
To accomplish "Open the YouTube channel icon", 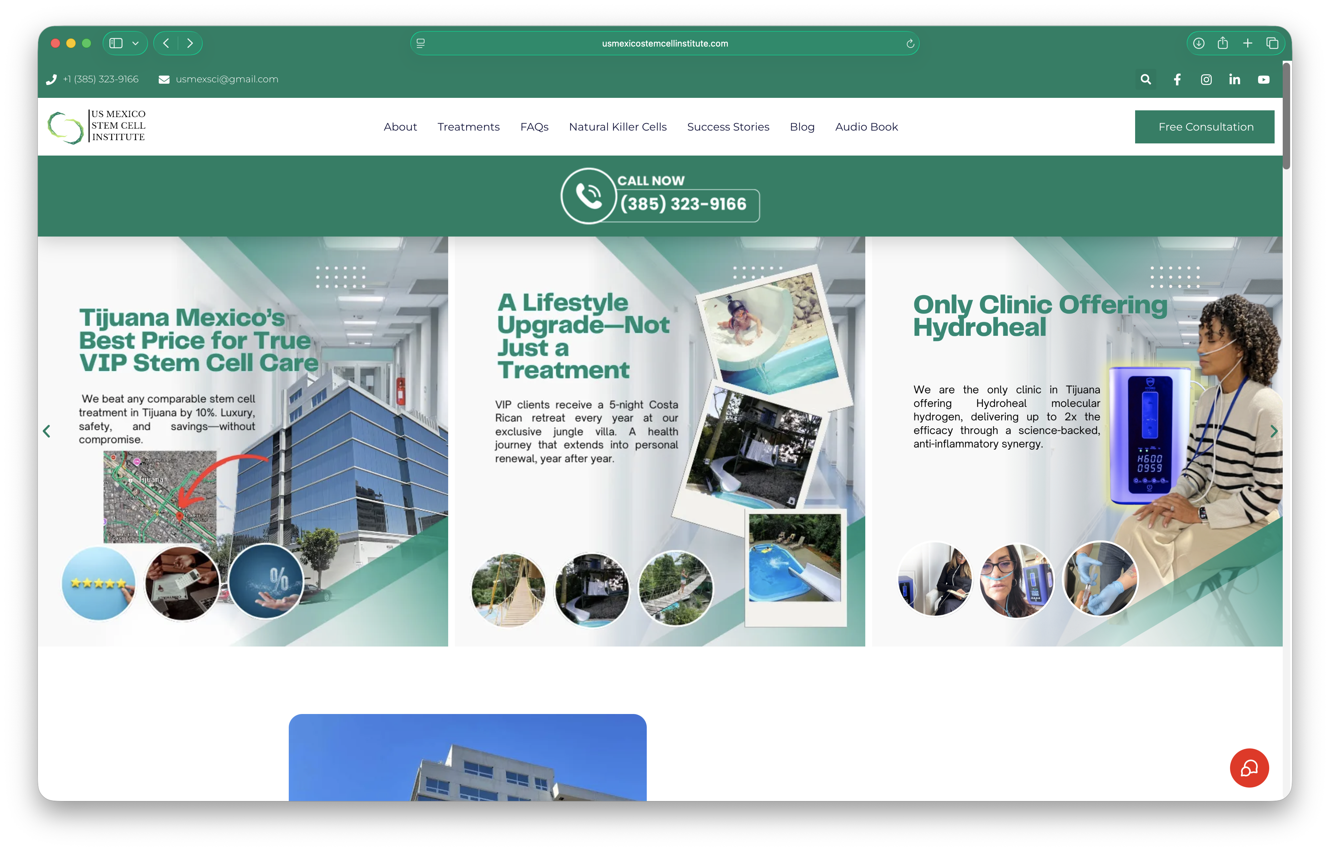I will tap(1264, 80).
